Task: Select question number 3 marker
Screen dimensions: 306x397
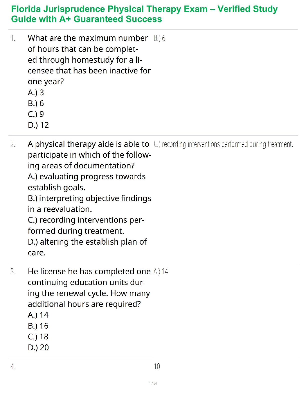Action: tap(13, 272)
